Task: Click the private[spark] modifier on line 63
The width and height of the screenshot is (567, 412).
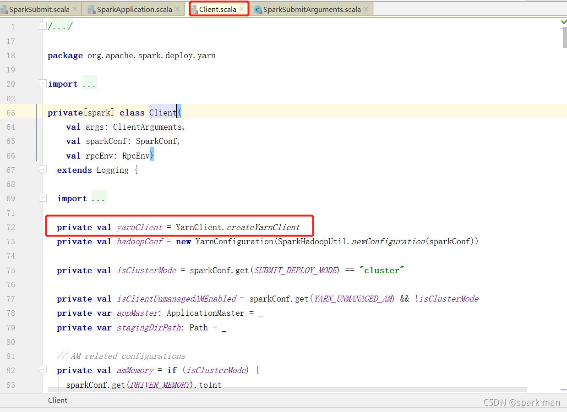Action: pos(82,113)
